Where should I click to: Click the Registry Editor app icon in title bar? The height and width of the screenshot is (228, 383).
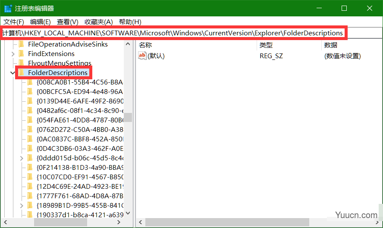coord(8,8)
